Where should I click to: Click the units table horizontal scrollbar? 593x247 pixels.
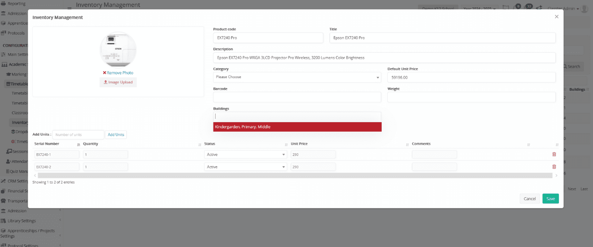[x=295, y=175]
